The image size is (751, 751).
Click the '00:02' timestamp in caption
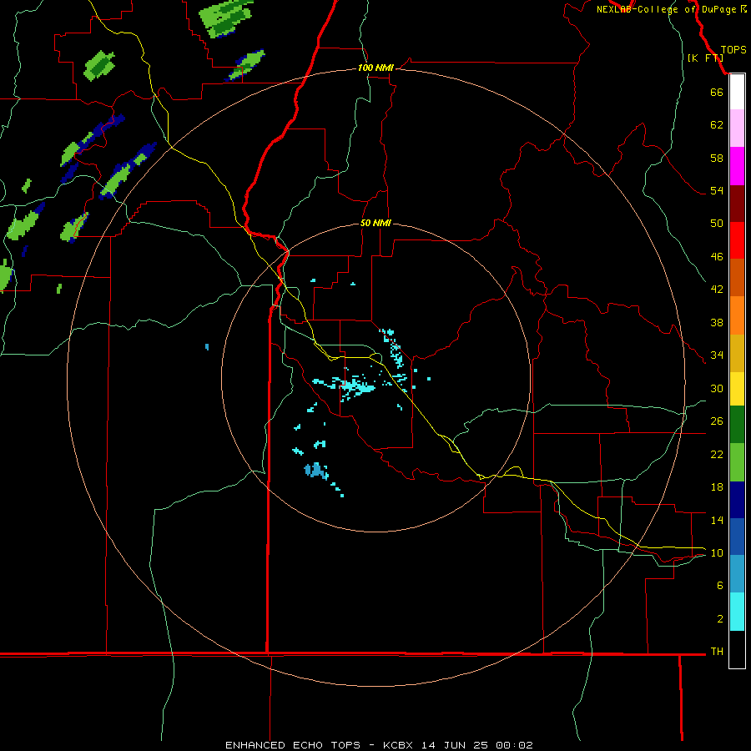tap(514, 745)
